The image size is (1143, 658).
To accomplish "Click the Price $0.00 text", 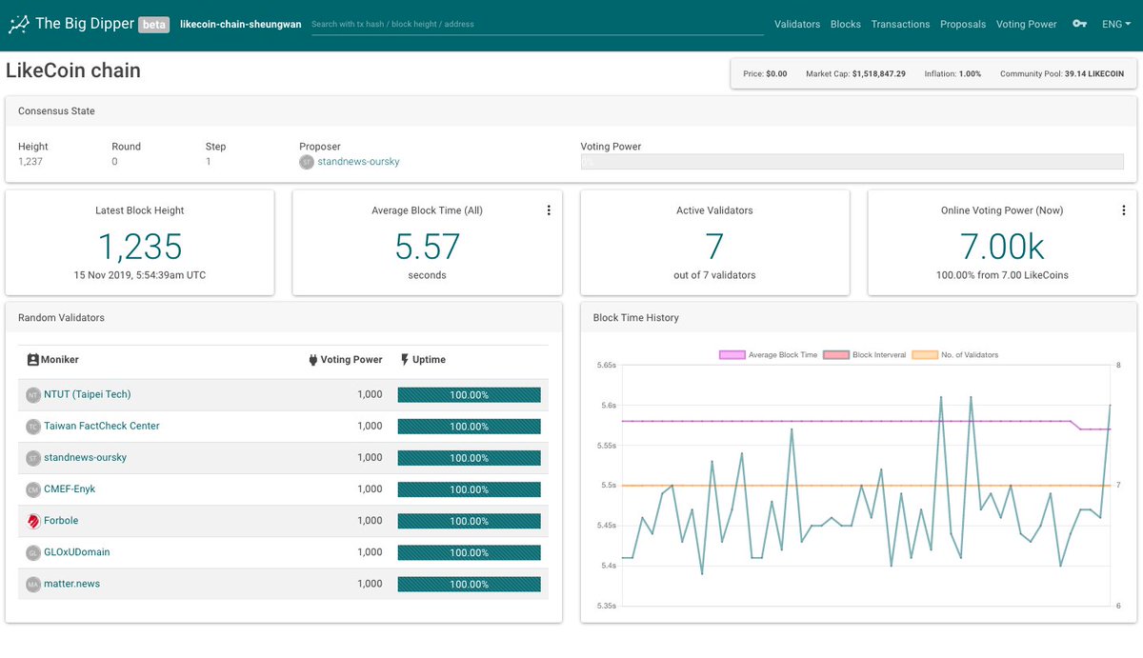I will (x=765, y=73).
